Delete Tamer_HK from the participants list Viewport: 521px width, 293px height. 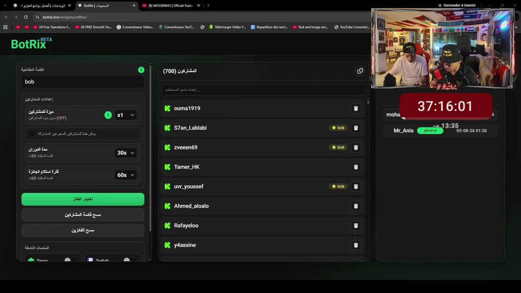356,167
